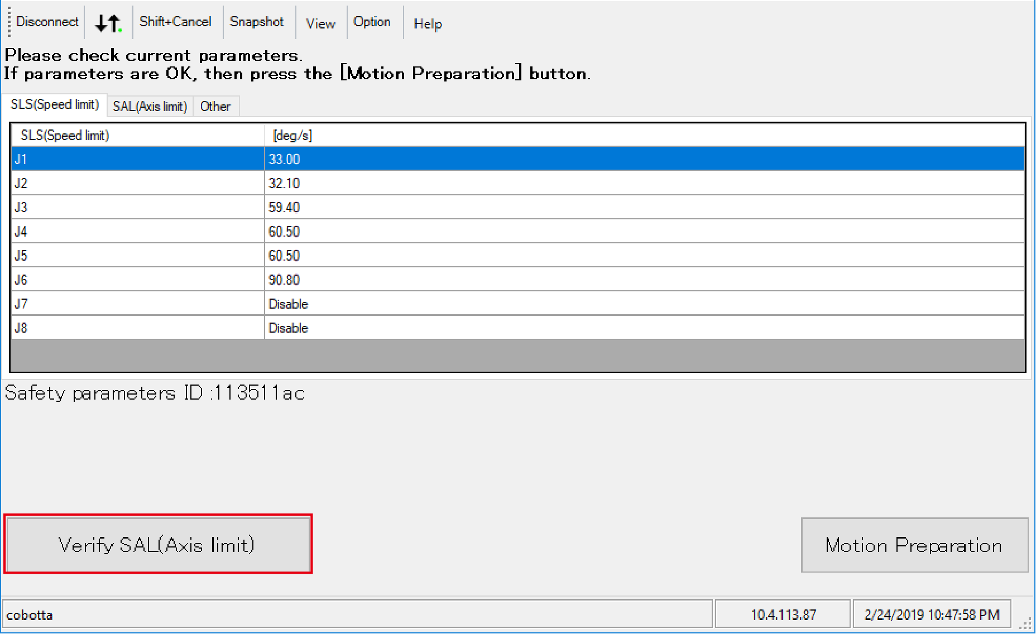
Task: Open the View menu
Action: point(320,23)
